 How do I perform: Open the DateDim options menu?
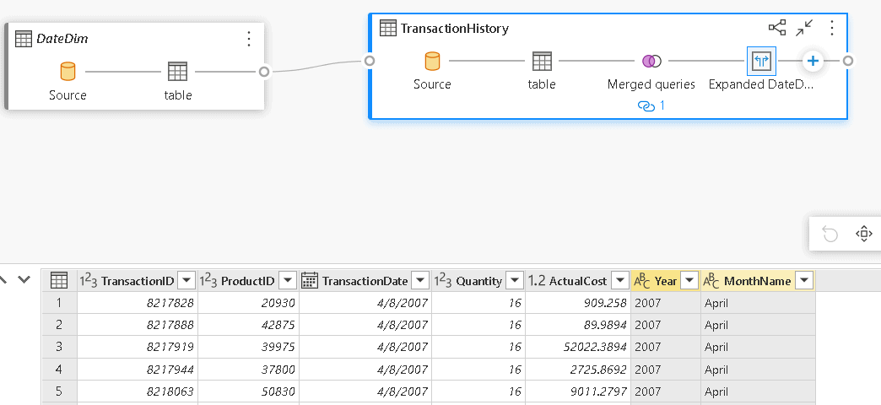point(248,39)
